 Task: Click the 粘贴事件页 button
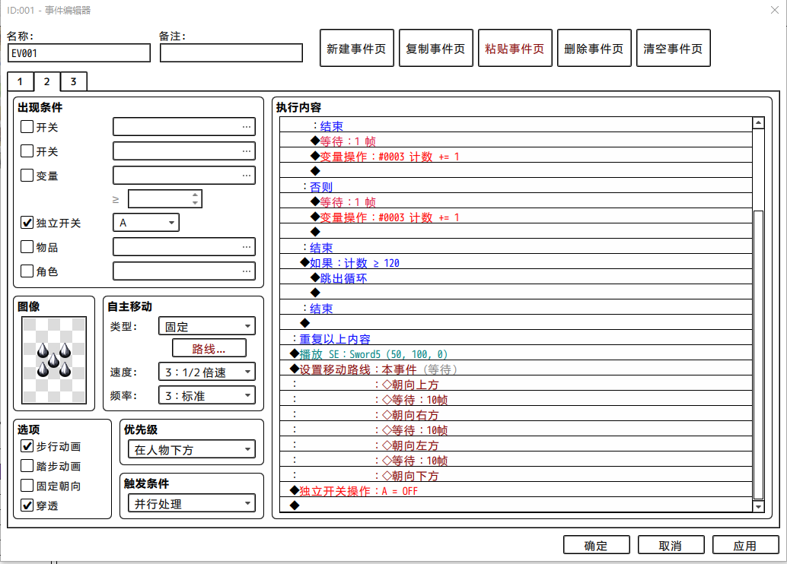tap(515, 48)
